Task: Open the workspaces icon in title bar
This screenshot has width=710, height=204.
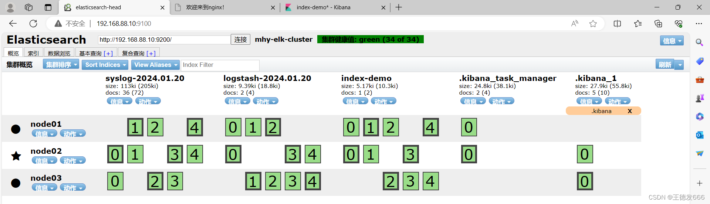Action: [28, 7]
